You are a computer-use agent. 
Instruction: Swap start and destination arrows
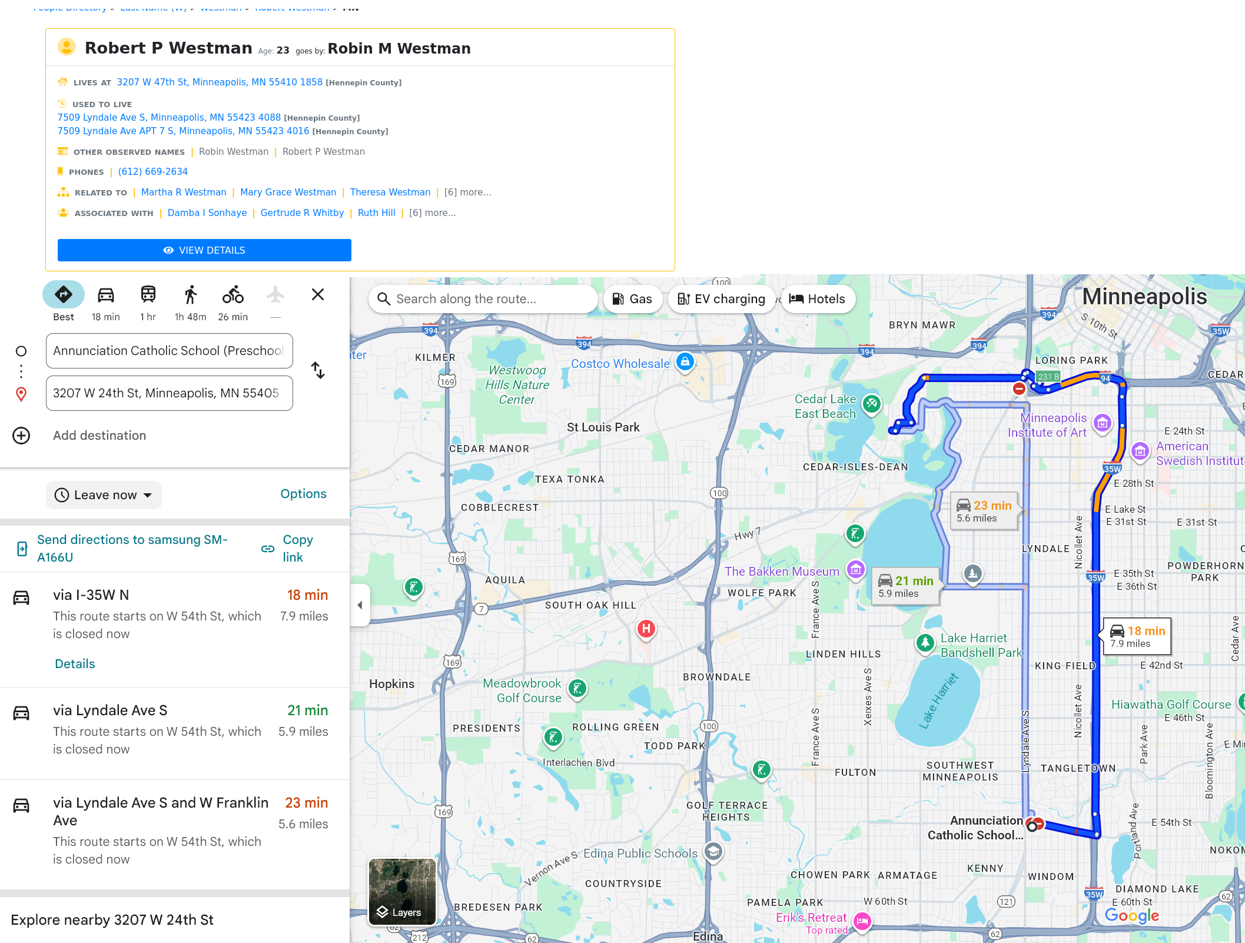(318, 370)
